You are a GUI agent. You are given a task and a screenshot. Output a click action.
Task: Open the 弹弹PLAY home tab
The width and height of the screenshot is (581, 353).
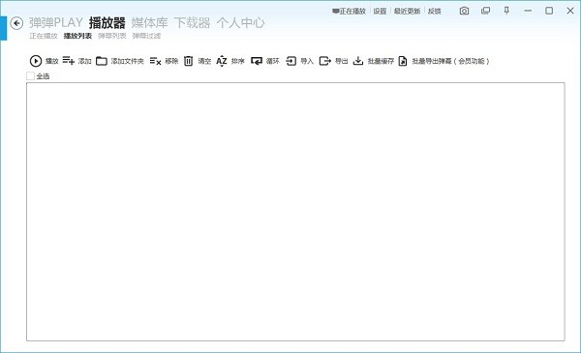[x=56, y=23]
